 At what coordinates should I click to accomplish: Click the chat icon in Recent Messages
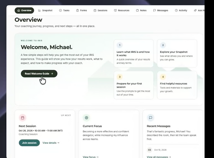click(150, 118)
